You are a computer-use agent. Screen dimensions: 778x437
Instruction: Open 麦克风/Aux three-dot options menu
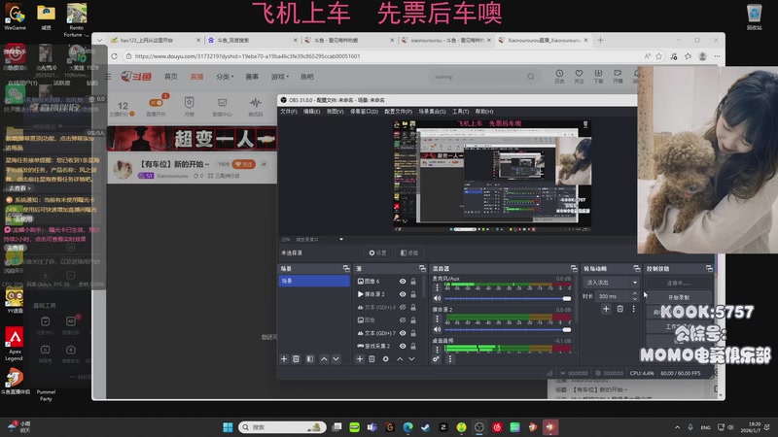(x=437, y=287)
